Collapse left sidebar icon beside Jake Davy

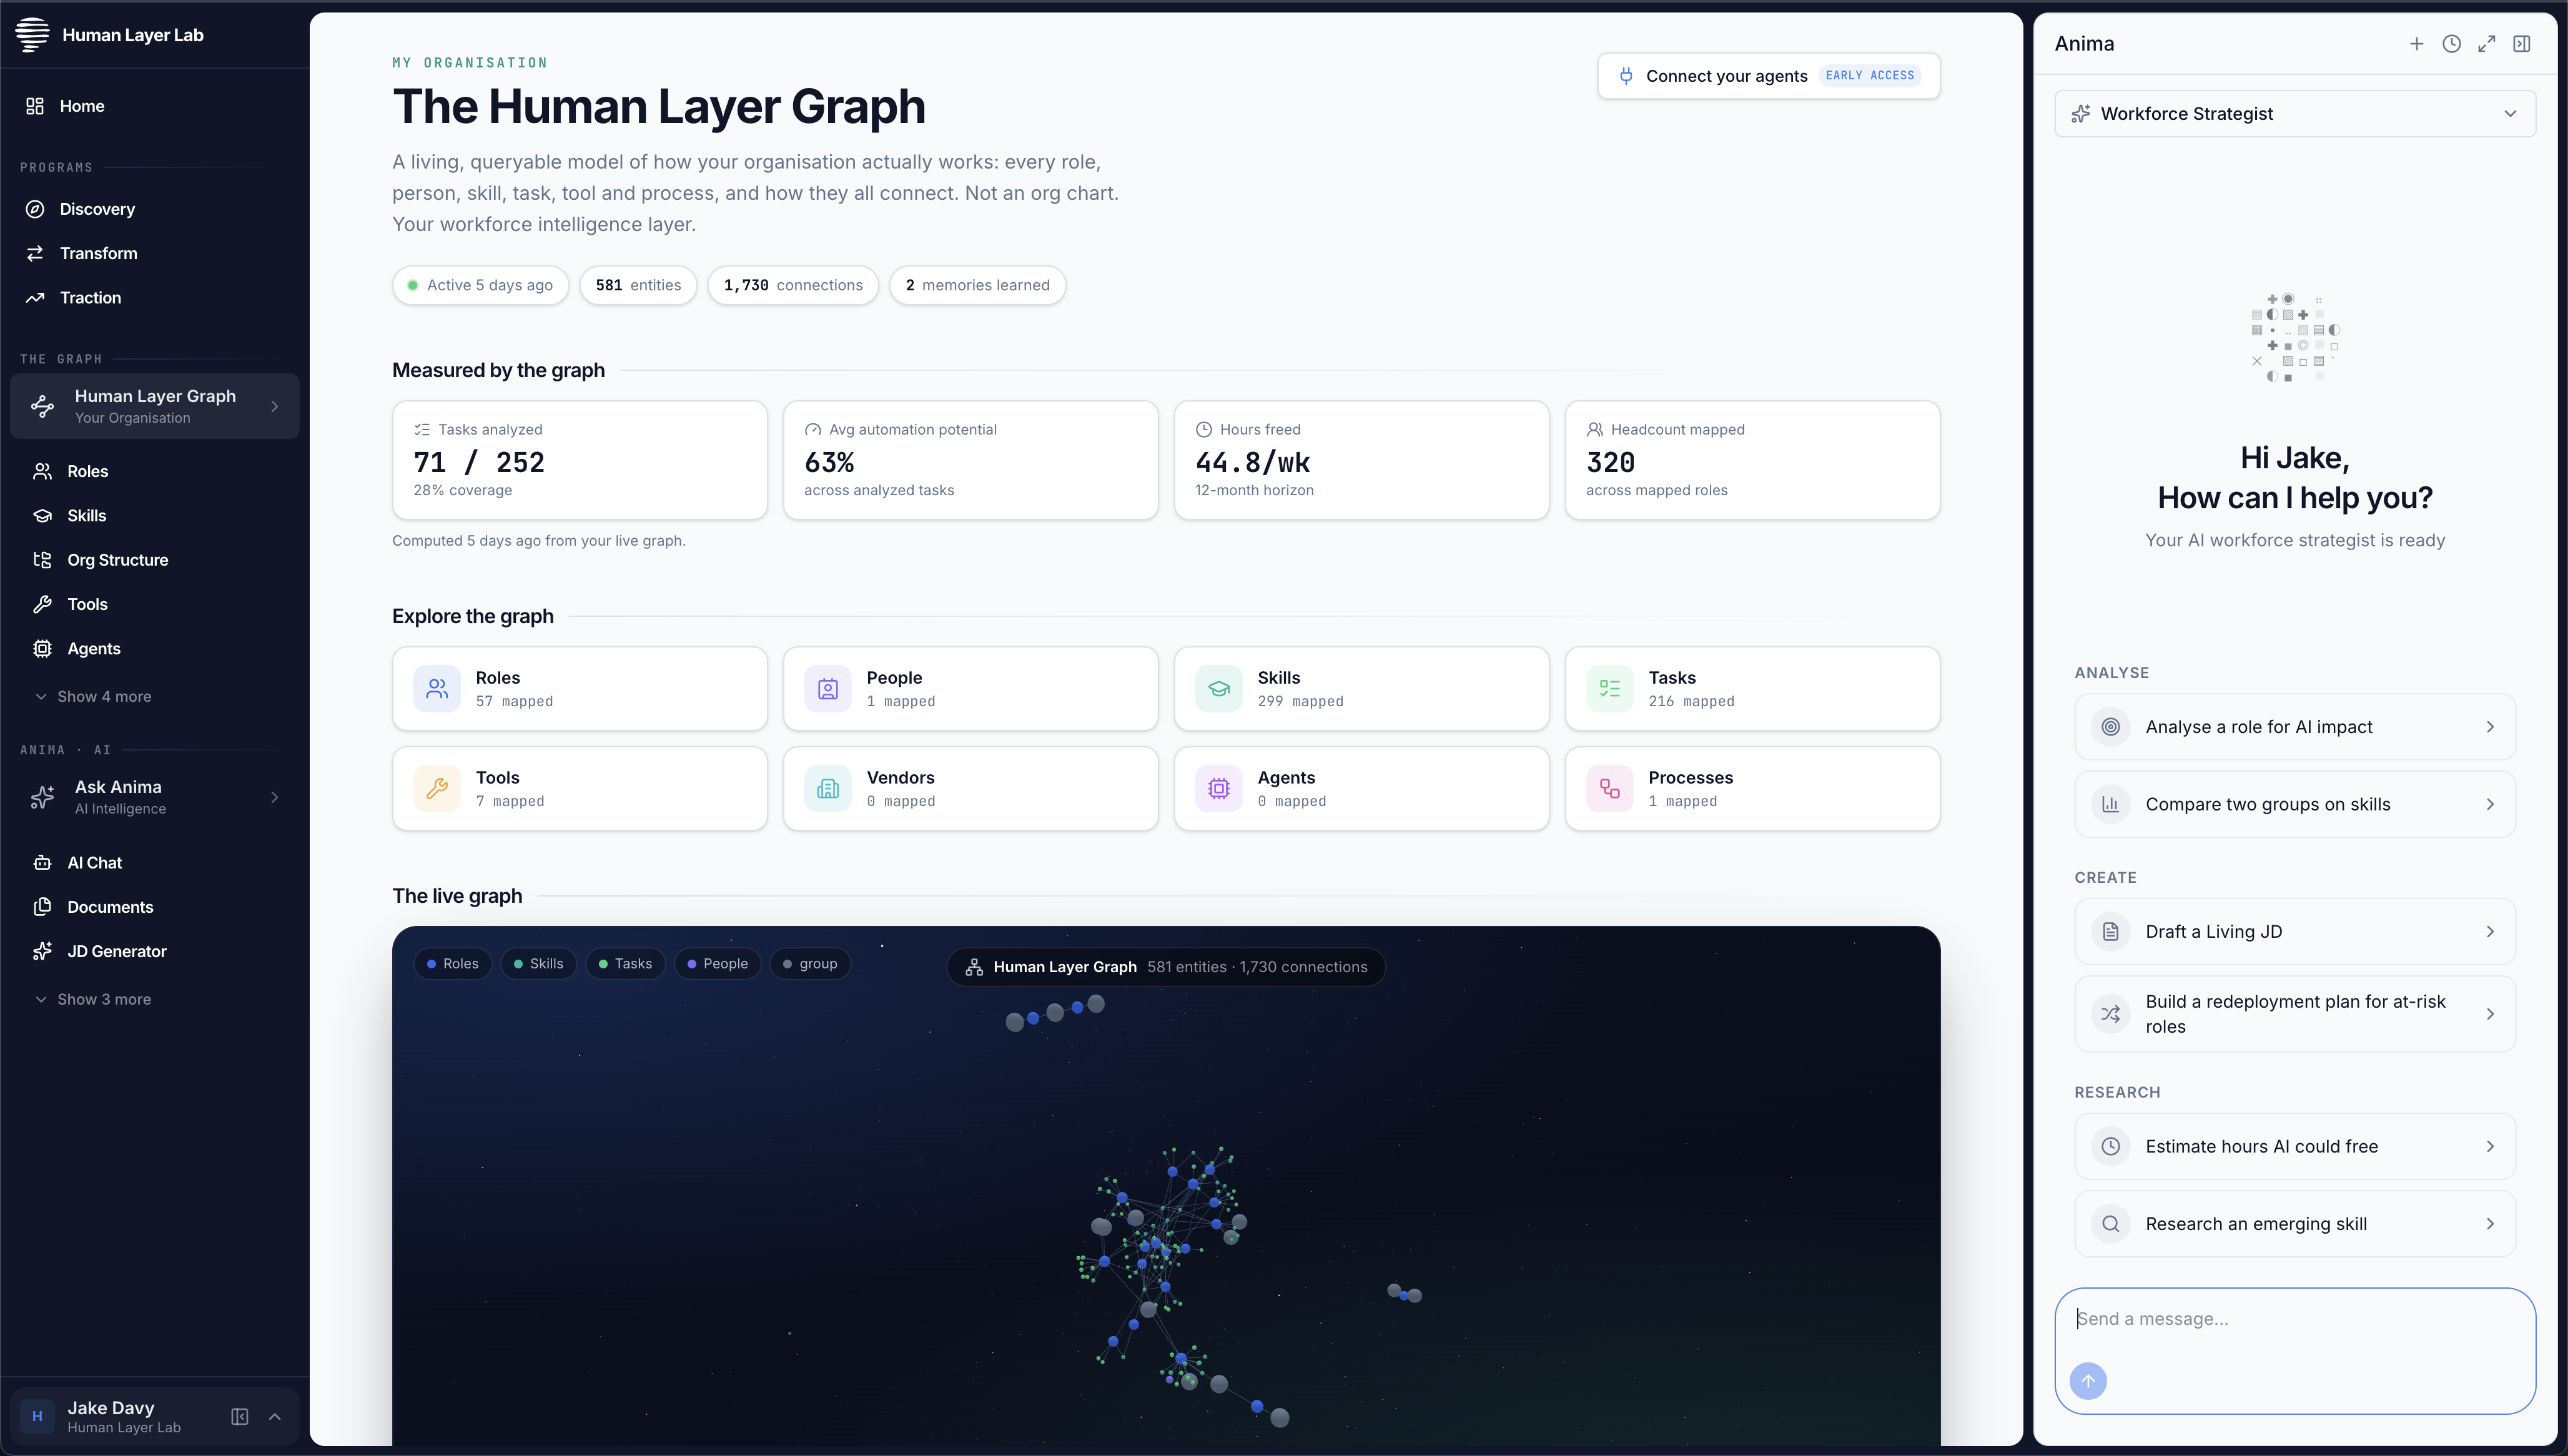(240, 1416)
